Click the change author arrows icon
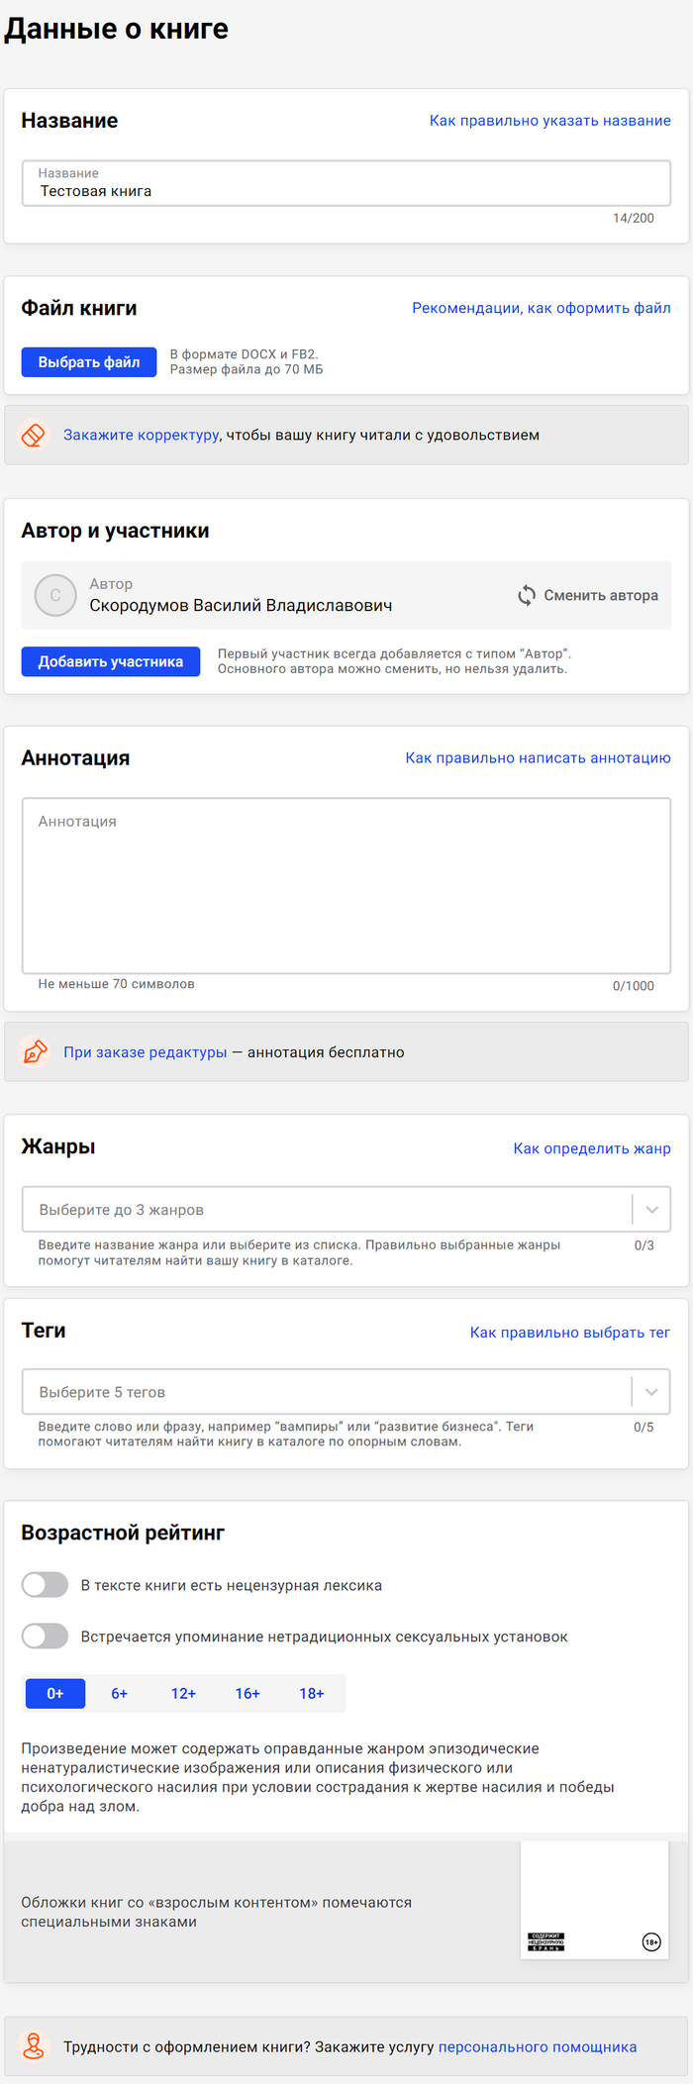This screenshot has width=693, height=2084. 527,595
